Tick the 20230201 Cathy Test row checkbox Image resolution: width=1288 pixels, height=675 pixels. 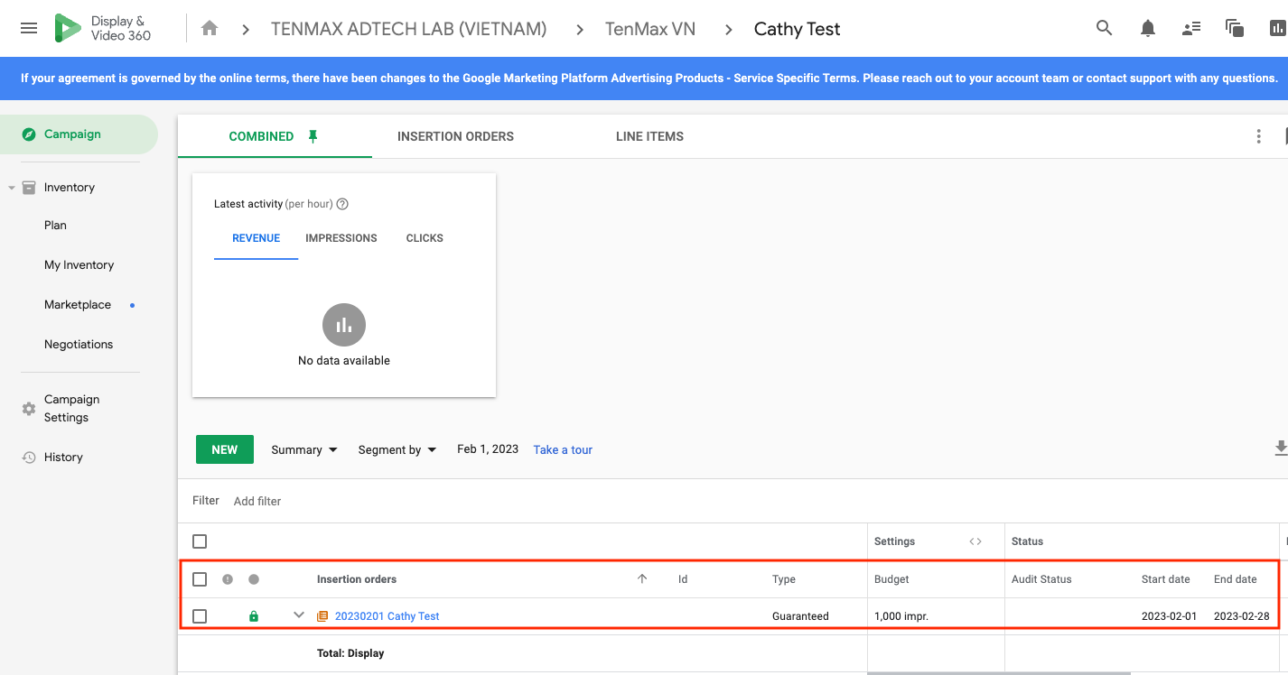click(x=200, y=616)
